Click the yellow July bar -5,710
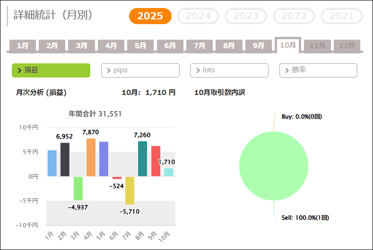 130,190
